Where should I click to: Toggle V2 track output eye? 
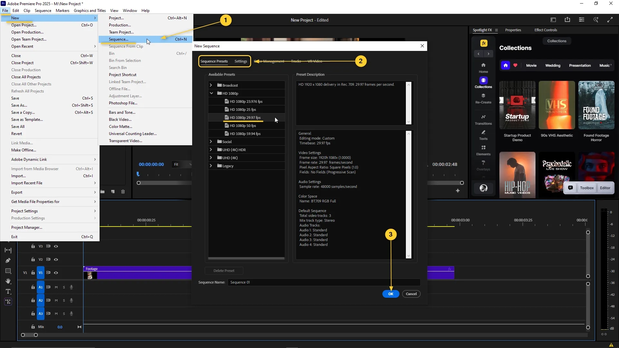(56, 259)
